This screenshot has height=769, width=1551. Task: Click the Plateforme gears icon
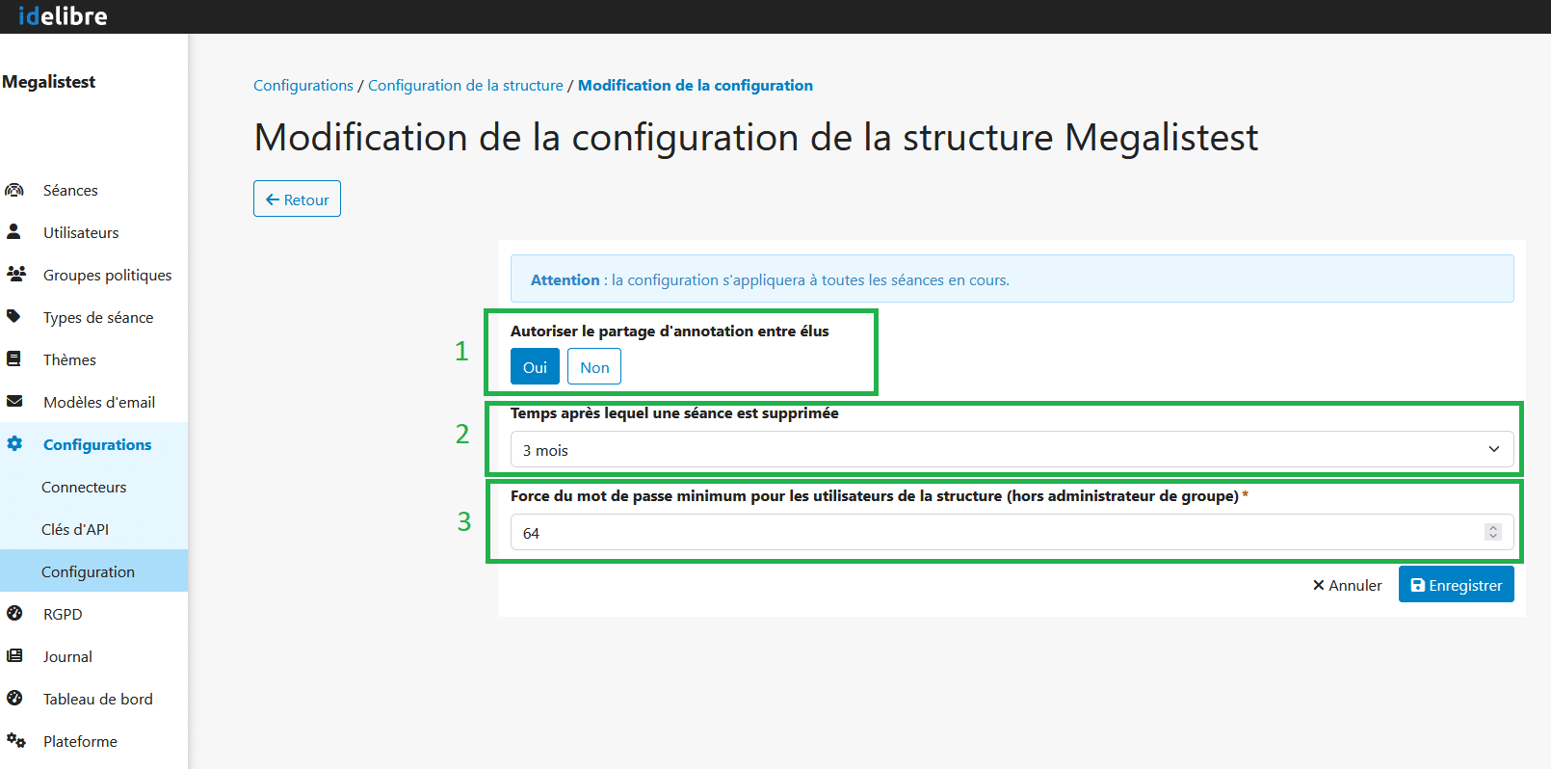click(x=15, y=741)
